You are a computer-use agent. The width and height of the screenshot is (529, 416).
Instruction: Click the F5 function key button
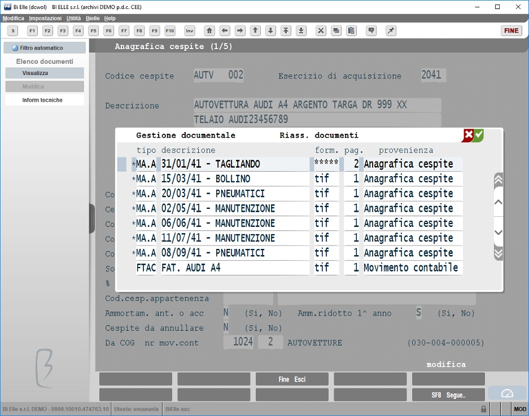[x=94, y=30]
